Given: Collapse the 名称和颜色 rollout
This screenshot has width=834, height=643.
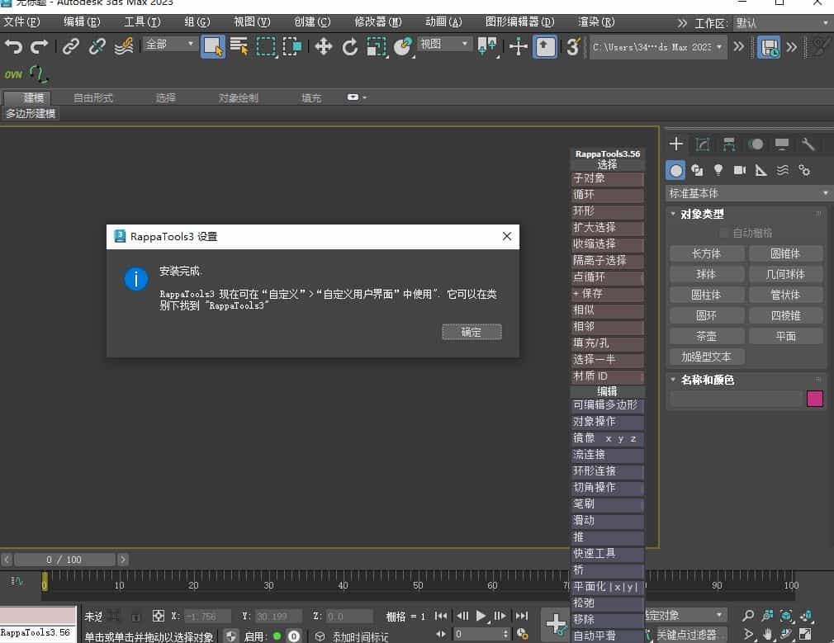Looking at the screenshot, I should [x=708, y=380].
